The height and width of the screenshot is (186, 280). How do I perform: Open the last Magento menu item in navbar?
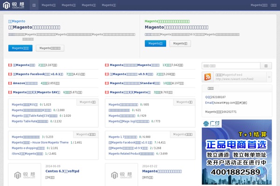[x=109, y=5]
